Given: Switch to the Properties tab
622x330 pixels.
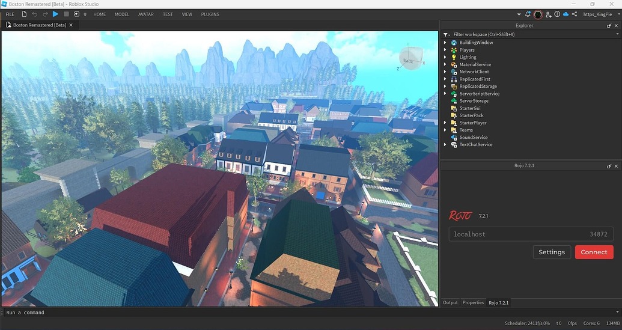Looking at the screenshot, I should pyautogui.click(x=473, y=302).
